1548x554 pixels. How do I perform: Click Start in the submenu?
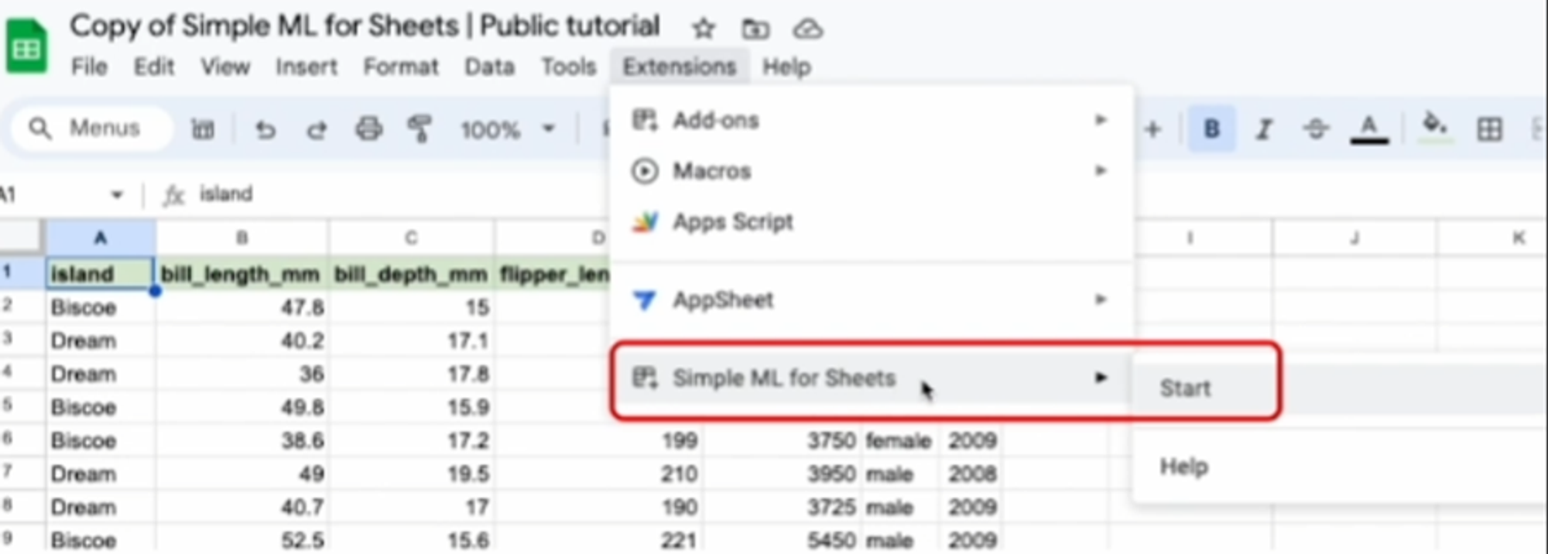click(1185, 388)
